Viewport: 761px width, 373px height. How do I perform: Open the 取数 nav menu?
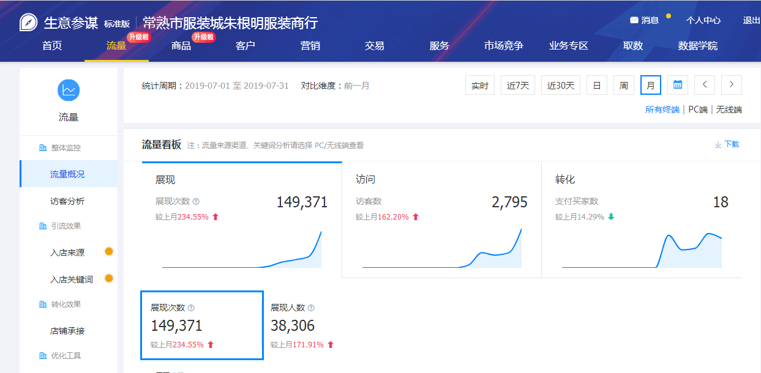pos(633,46)
